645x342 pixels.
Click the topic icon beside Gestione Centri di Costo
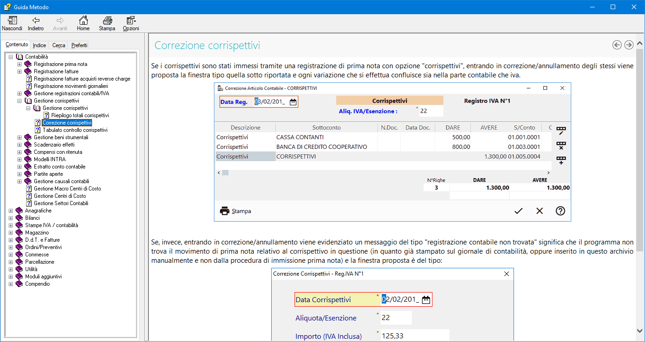tap(29, 196)
